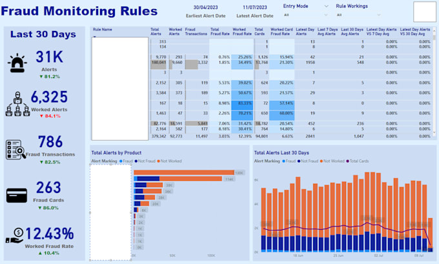This screenshot has width=439, height=264.
Task: Click the 30/04/2023 Earliest Alert Date card
Action: click(205, 11)
